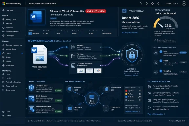The width and height of the screenshot is (189, 126).
Task: Click the footer info icon beside disclaimer
Action: 28,121
